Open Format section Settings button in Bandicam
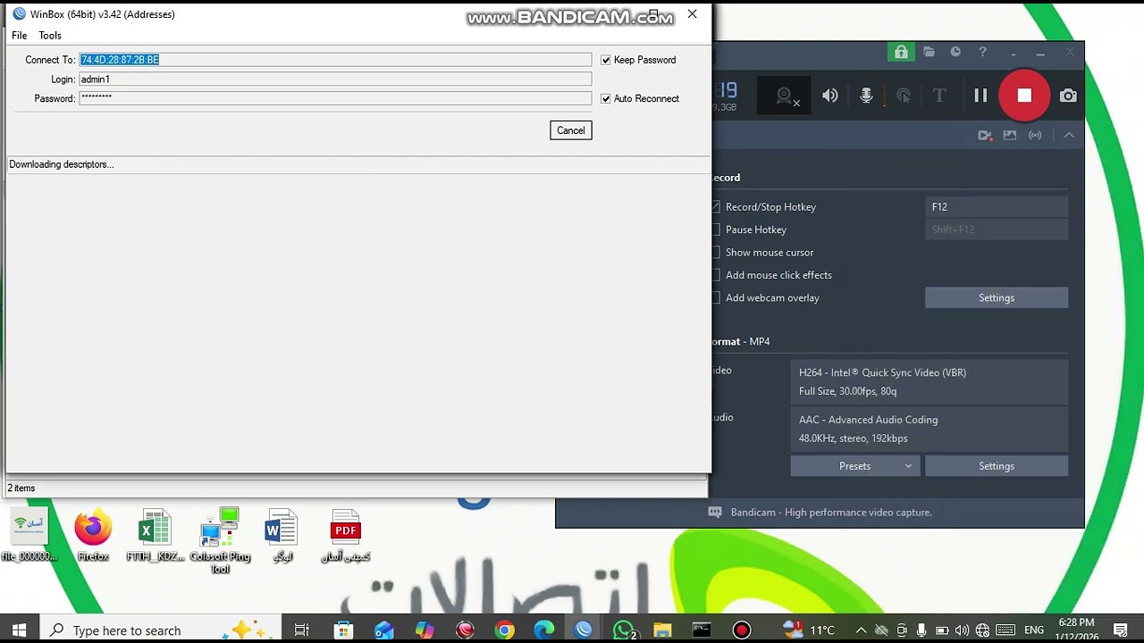The height and width of the screenshot is (643, 1144). [997, 466]
